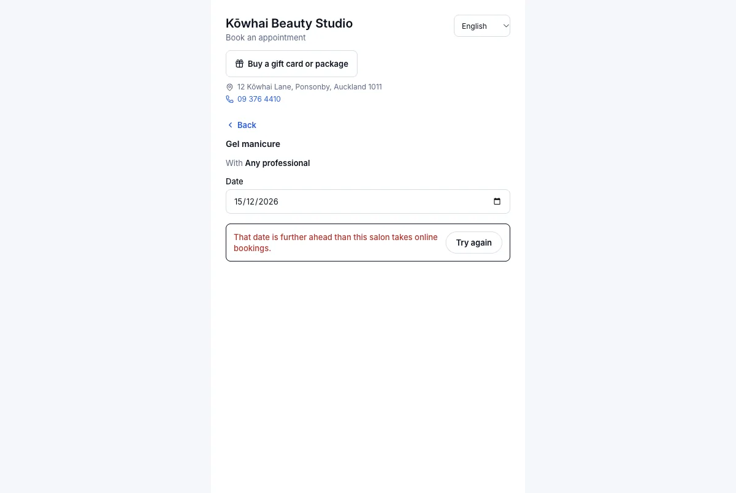Select Buy a gift card or package
Viewport: 736px width, 493px height.
coord(291,64)
